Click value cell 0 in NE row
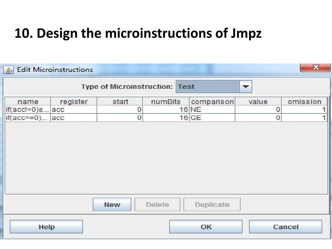 coord(258,110)
